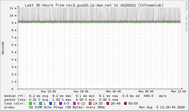This screenshot has height=111, width=189.
Task: Click the '9.1 ms min' median rtt value
Action: point(85,96)
